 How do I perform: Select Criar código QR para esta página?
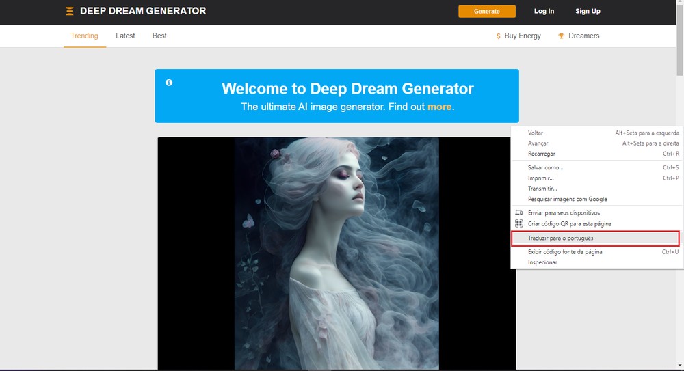point(597,223)
